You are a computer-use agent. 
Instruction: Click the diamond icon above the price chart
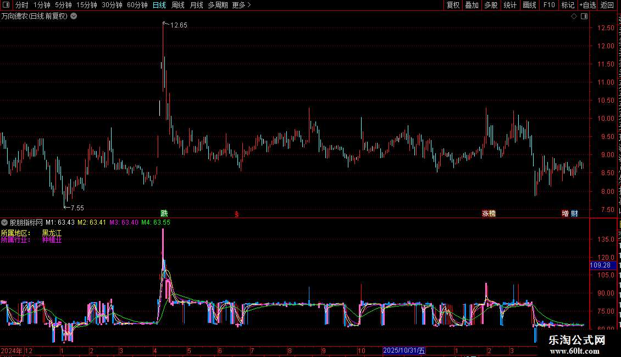(574, 16)
